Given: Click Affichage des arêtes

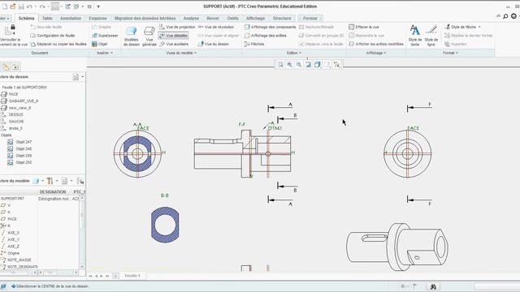Looking at the screenshot, I should [266, 36].
